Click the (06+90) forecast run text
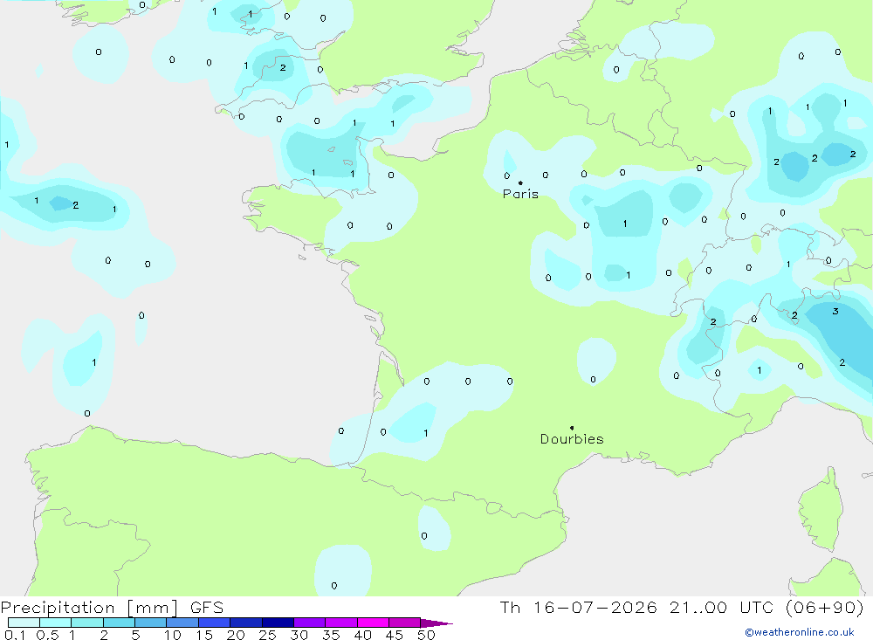Viewport: 873px width, 640px height. click(825, 608)
